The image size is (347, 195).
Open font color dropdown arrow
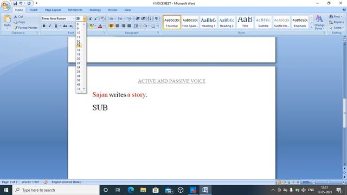tap(104, 26)
